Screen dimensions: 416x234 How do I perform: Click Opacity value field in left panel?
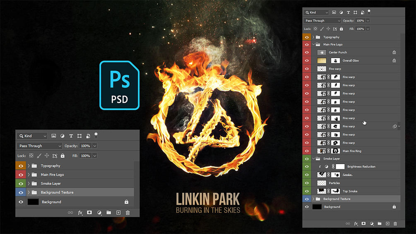click(86, 146)
